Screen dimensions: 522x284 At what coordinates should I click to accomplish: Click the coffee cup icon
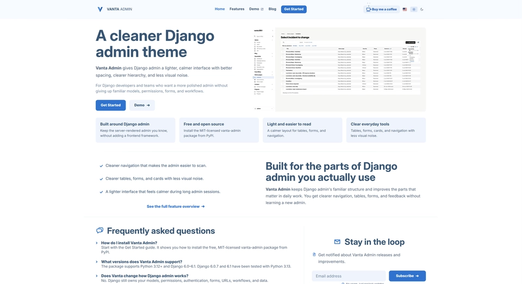(x=368, y=9)
